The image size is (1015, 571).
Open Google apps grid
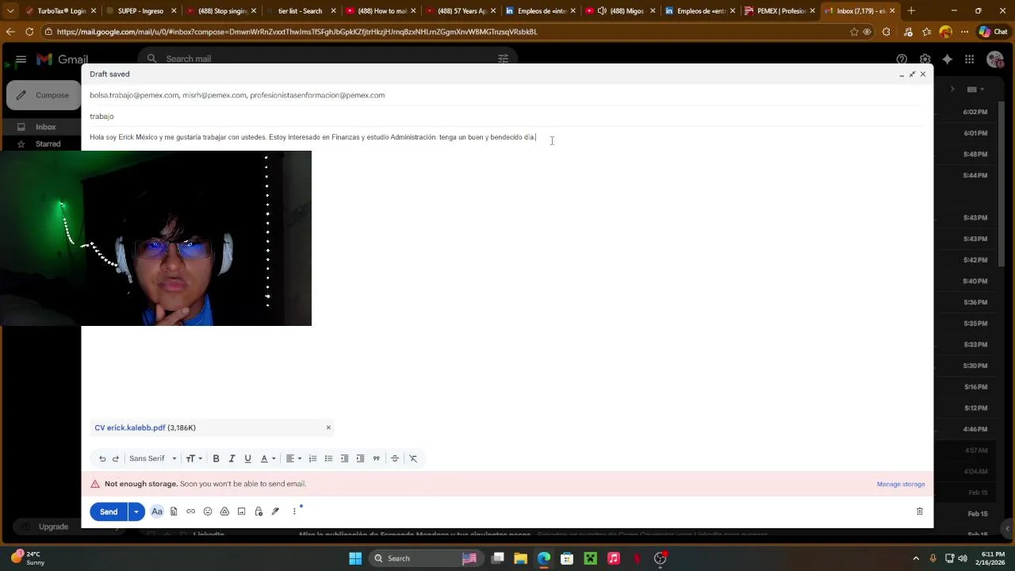[x=969, y=59]
